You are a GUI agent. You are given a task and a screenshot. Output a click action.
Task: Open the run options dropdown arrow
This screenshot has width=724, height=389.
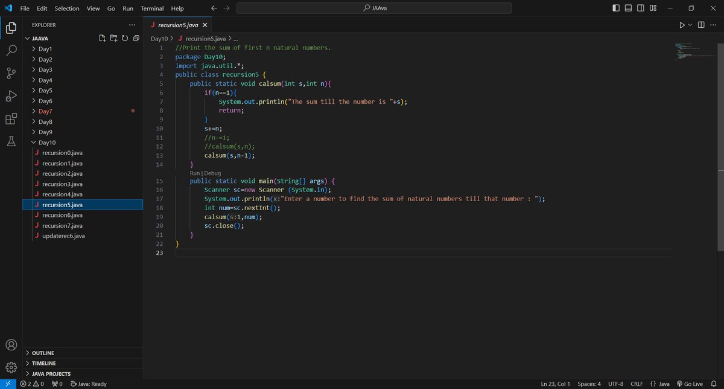tap(690, 25)
